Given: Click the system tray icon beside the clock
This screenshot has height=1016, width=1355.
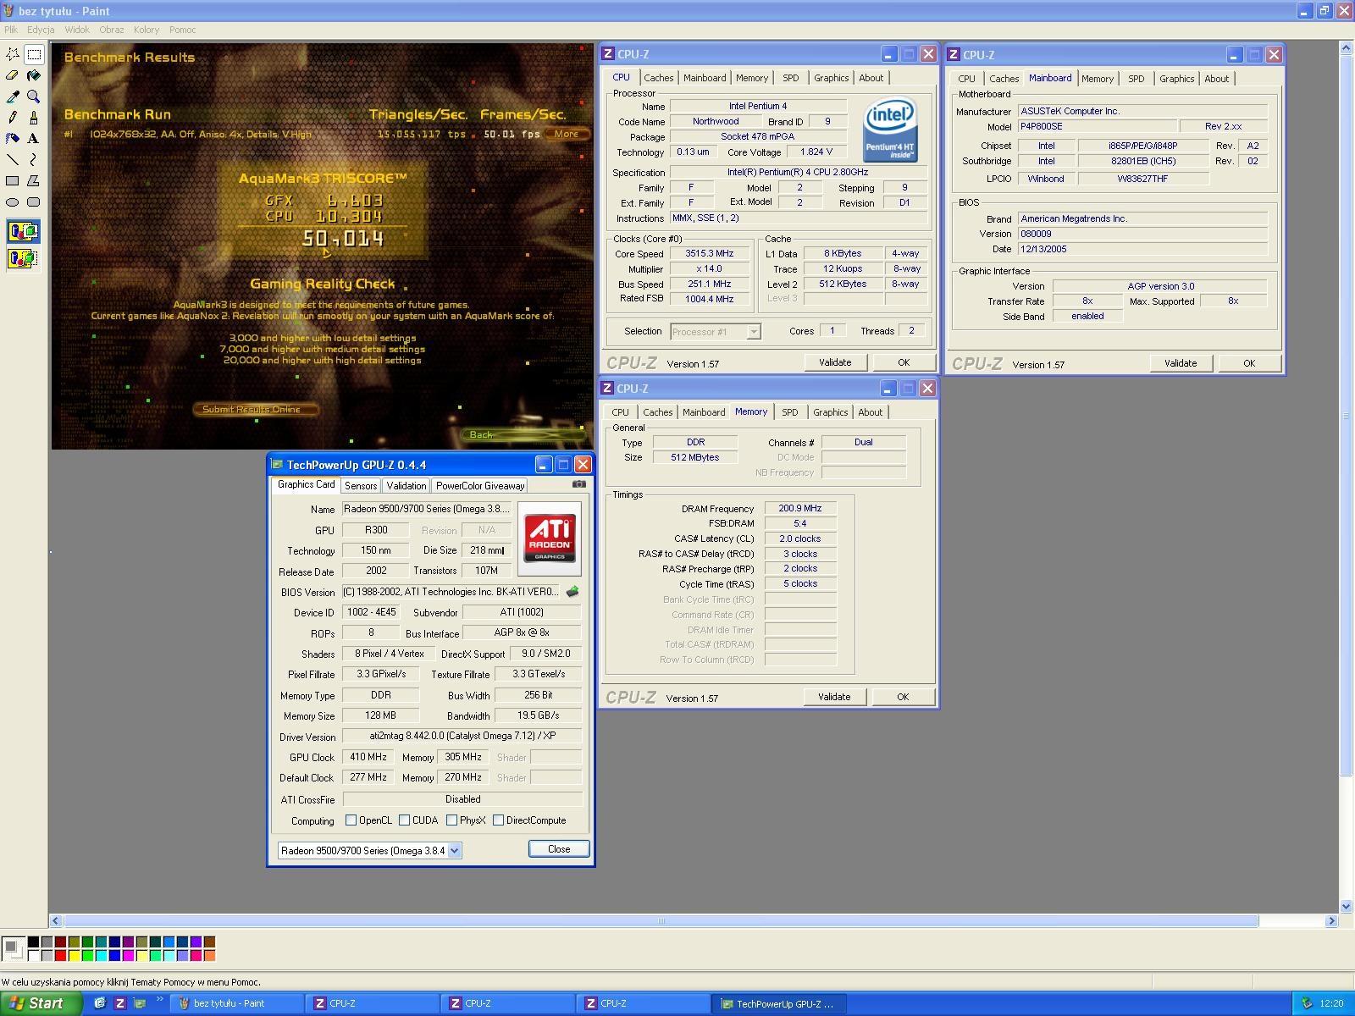Looking at the screenshot, I should (x=1307, y=1003).
